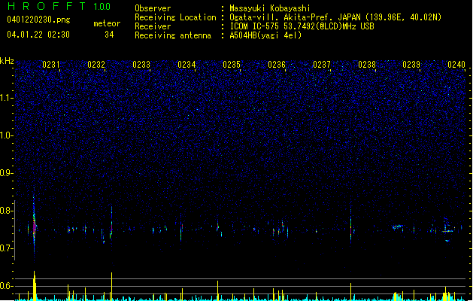The height and width of the screenshot is (301, 473).
Task: Click the ICOM IC-575 receiver text
Action: [302, 26]
